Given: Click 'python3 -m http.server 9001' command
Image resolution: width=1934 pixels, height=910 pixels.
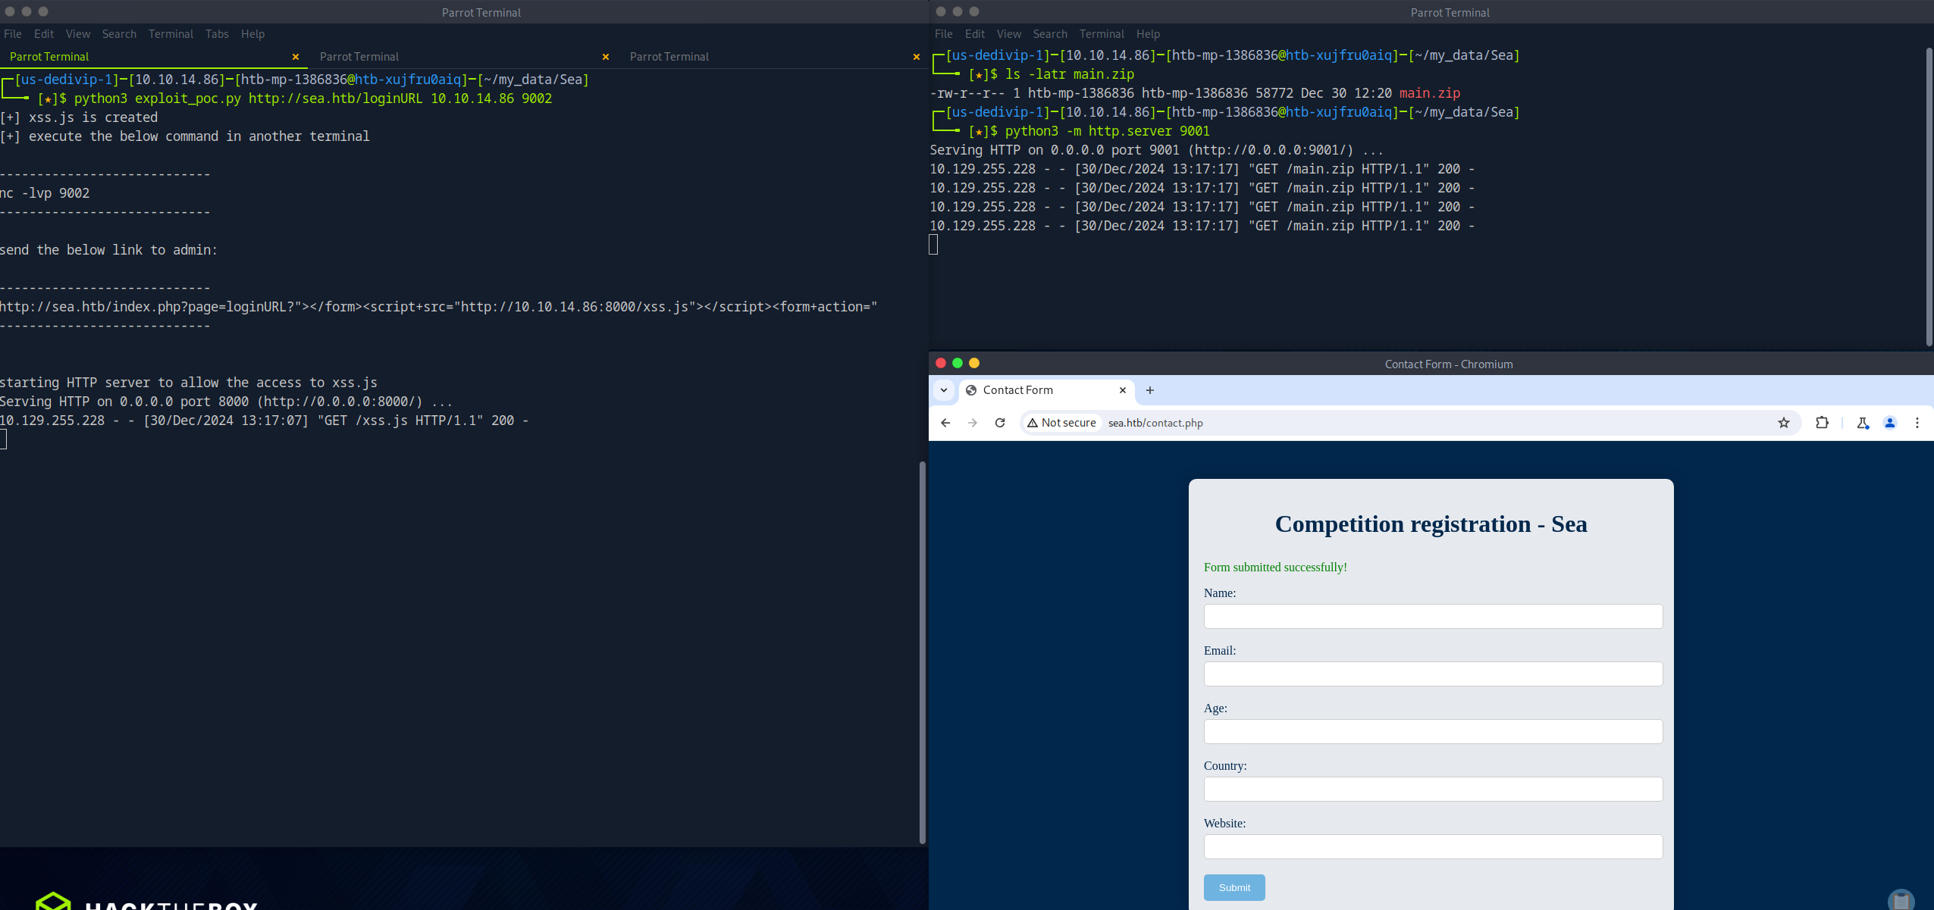Looking at the screenshot, I should (1107, 131).
